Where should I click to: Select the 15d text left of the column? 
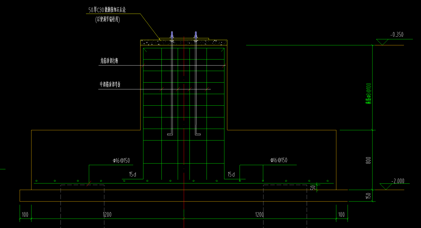(133, 174)
